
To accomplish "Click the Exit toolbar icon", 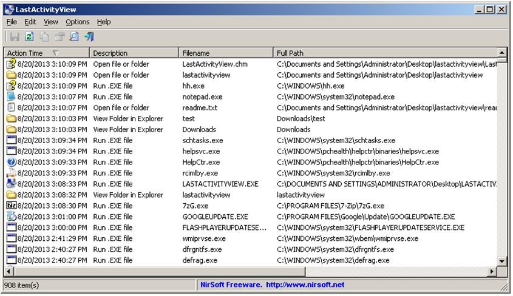I will click(89, 36).
